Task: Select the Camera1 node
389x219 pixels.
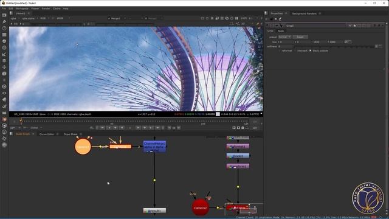Action: [83, 147]
